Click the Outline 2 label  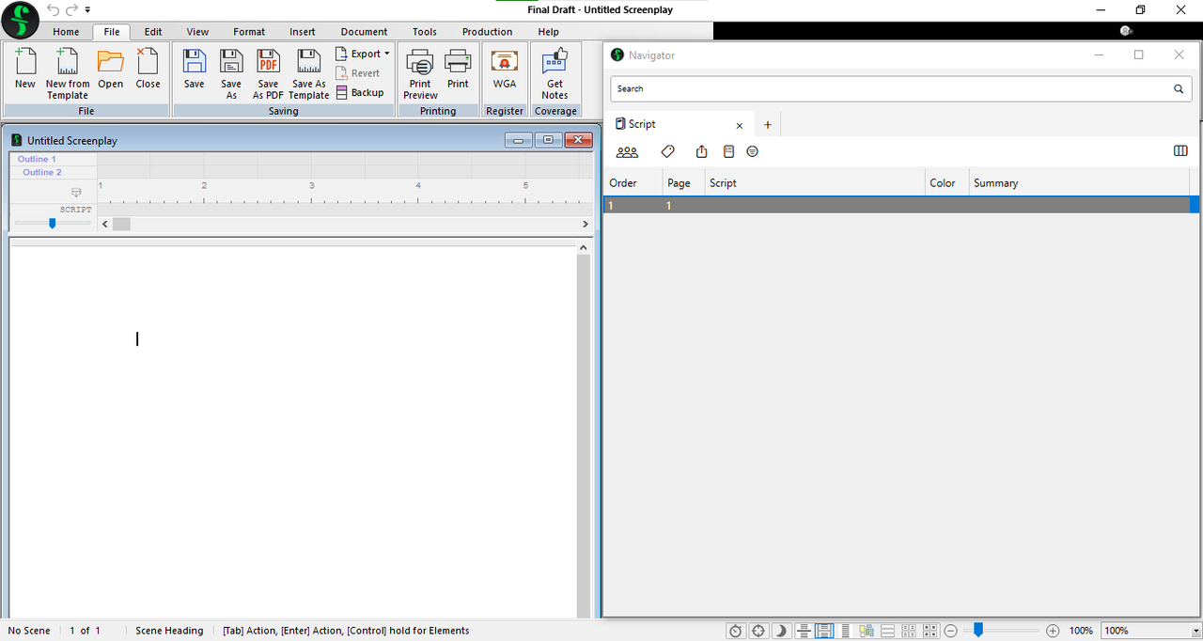click(42, 172)
